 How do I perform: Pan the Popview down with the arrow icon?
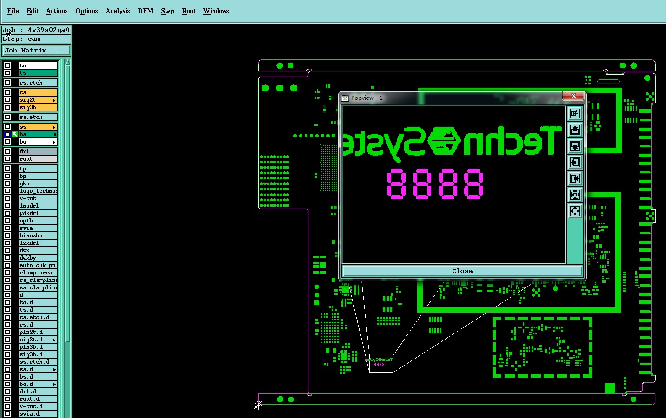575,146
